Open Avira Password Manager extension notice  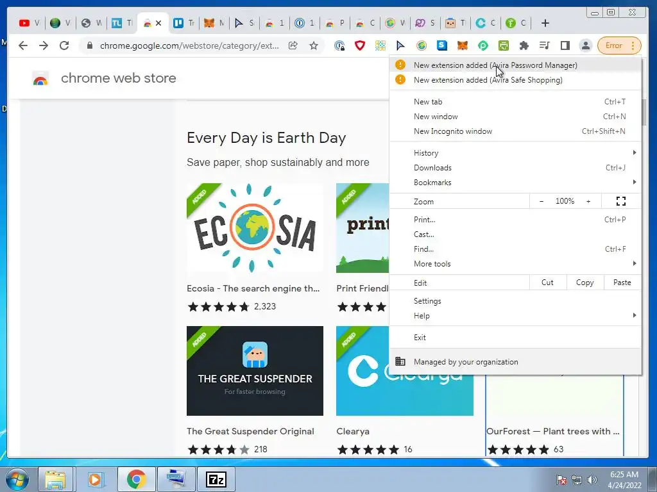click(515, 65)
